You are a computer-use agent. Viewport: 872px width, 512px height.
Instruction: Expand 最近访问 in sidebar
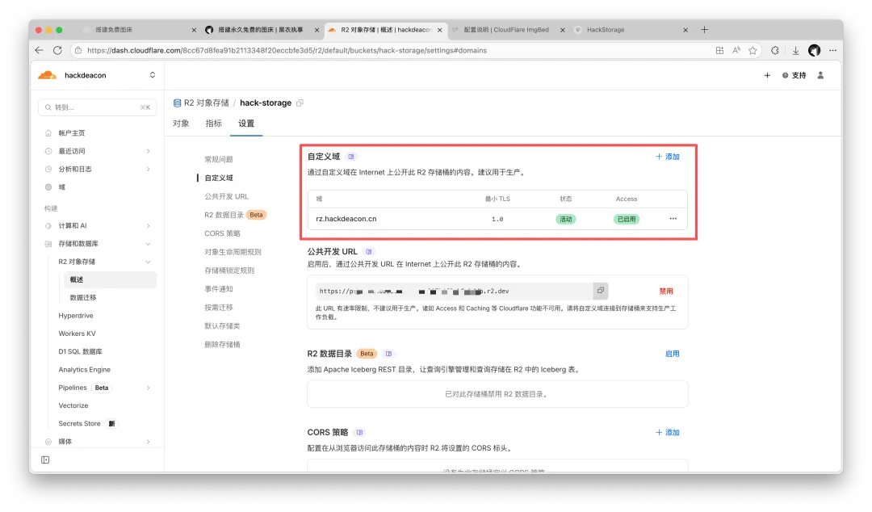point(148,151)
